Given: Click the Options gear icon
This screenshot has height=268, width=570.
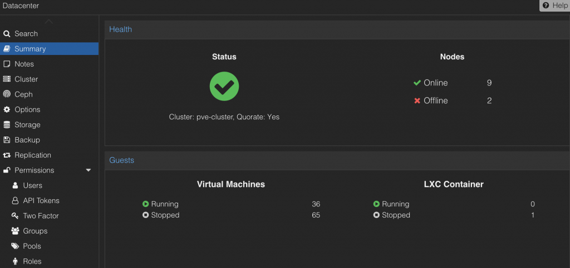Looking at the screenshot, I should pos(7,110).
